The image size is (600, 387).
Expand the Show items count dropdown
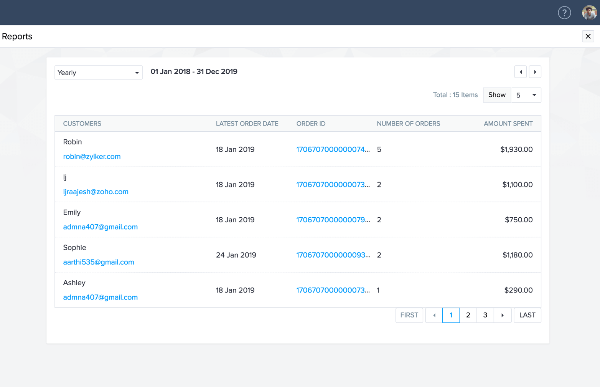(526, 95)
